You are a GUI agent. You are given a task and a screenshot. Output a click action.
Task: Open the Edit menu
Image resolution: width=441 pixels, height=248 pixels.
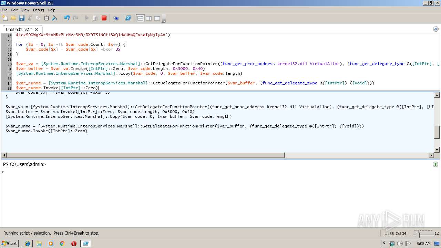point(14,10)
